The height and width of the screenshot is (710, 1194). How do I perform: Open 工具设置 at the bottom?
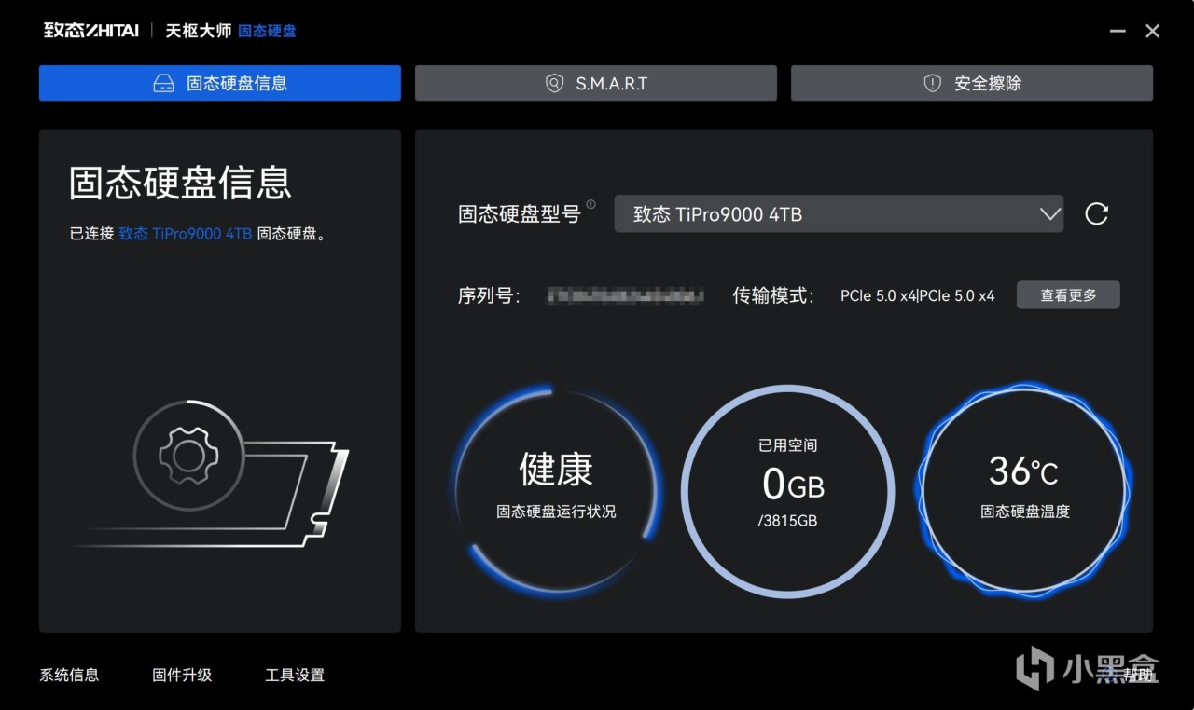point(295,675)
